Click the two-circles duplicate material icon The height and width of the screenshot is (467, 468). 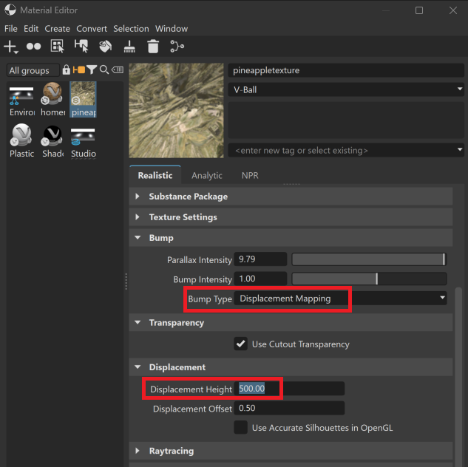pyautogui.click(x=33, y=47)
